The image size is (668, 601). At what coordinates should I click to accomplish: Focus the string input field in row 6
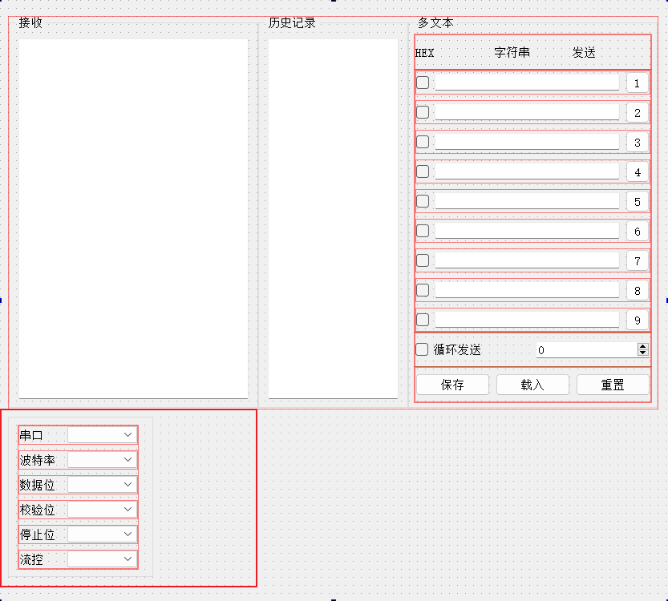tap(527, 231)
